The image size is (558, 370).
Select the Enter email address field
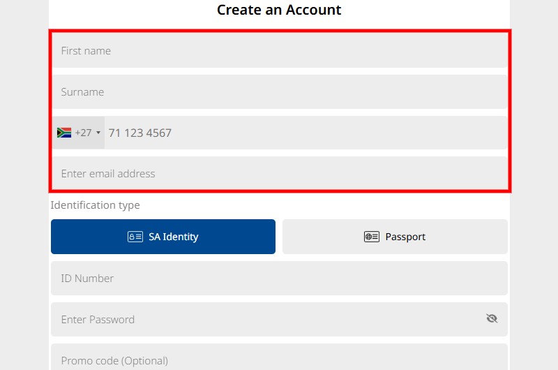pyautogui.click(x=280, y=173)
